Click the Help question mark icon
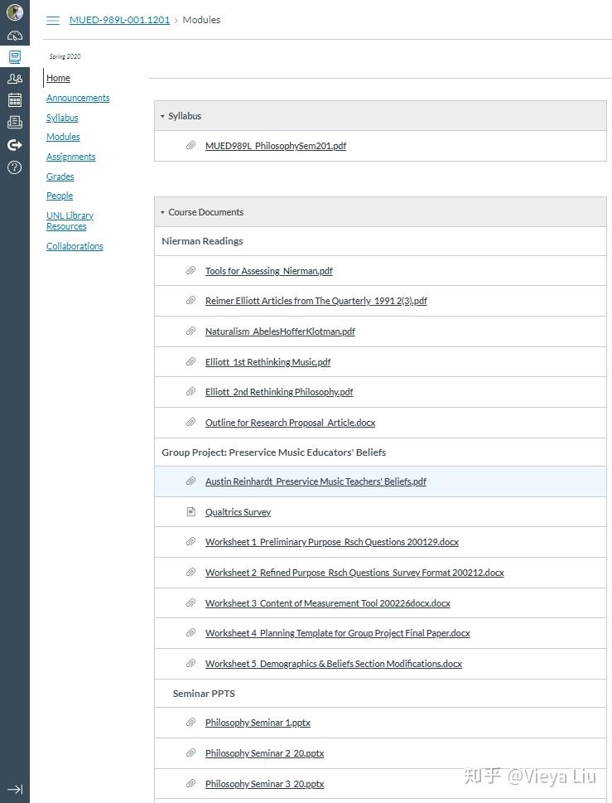Image resolution: width=612 pixels, height=803 pixels. (x=14, y=167)
